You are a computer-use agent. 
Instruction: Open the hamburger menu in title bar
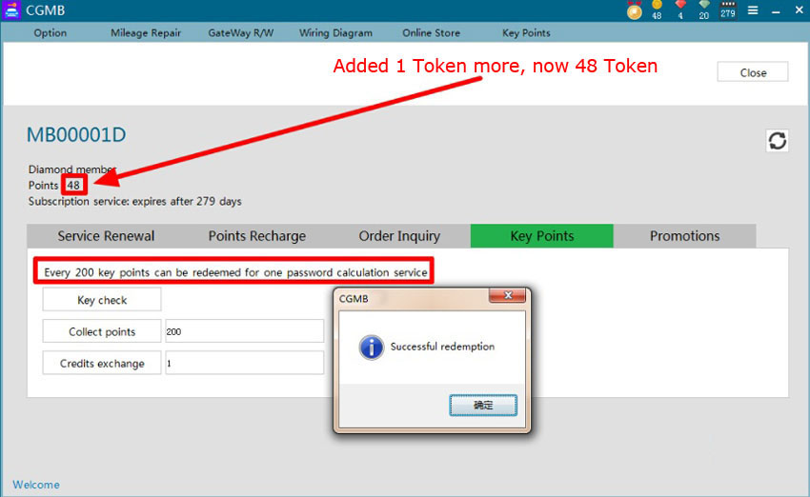(753, 10)
